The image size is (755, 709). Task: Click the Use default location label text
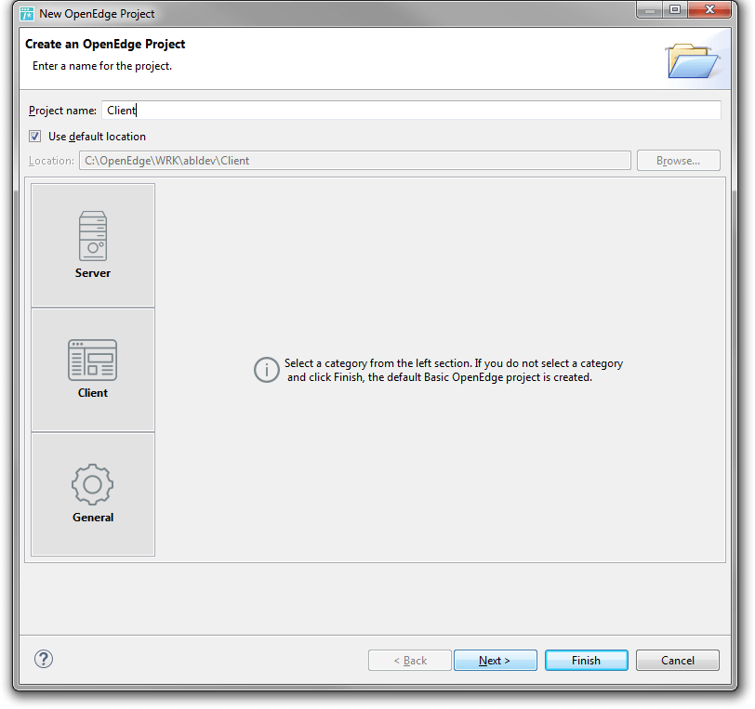pyautogui.click(x=97, y=137)
